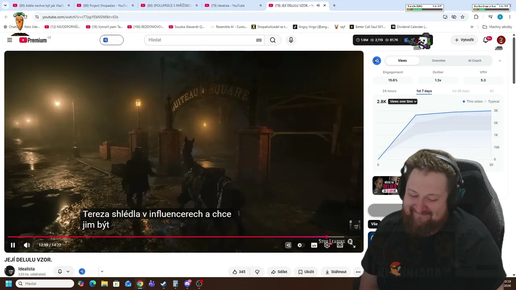This screenshot has width=516, height=290.
Task: Select the Views tab in the panel
Action: click(402, 60)
